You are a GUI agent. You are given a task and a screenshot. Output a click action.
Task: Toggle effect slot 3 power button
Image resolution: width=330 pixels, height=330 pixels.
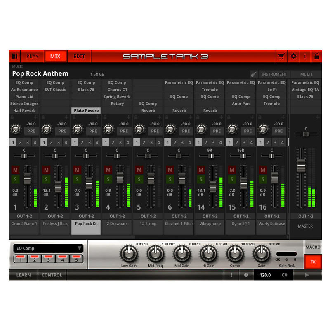coord(48,259)
